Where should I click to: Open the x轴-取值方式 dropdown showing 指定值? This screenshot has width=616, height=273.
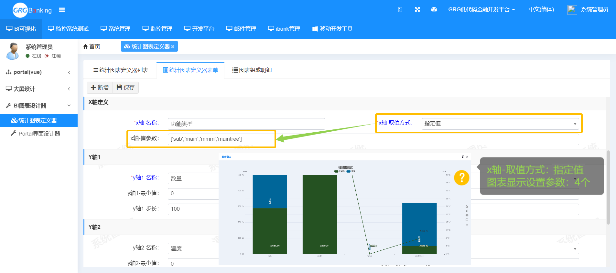[x=500, y=124]
